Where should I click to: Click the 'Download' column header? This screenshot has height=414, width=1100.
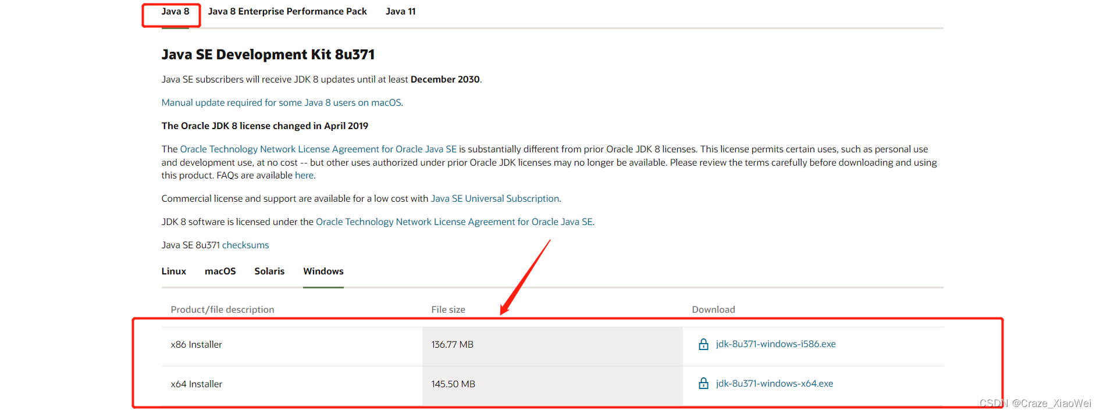click(714, 310)
